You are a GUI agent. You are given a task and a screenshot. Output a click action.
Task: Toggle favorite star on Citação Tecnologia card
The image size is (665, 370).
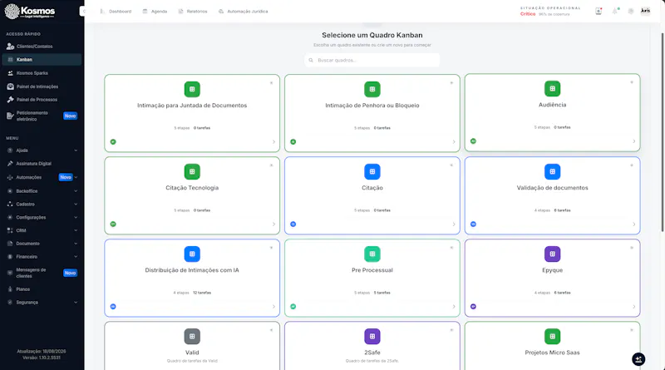click(x=272, y=165)
